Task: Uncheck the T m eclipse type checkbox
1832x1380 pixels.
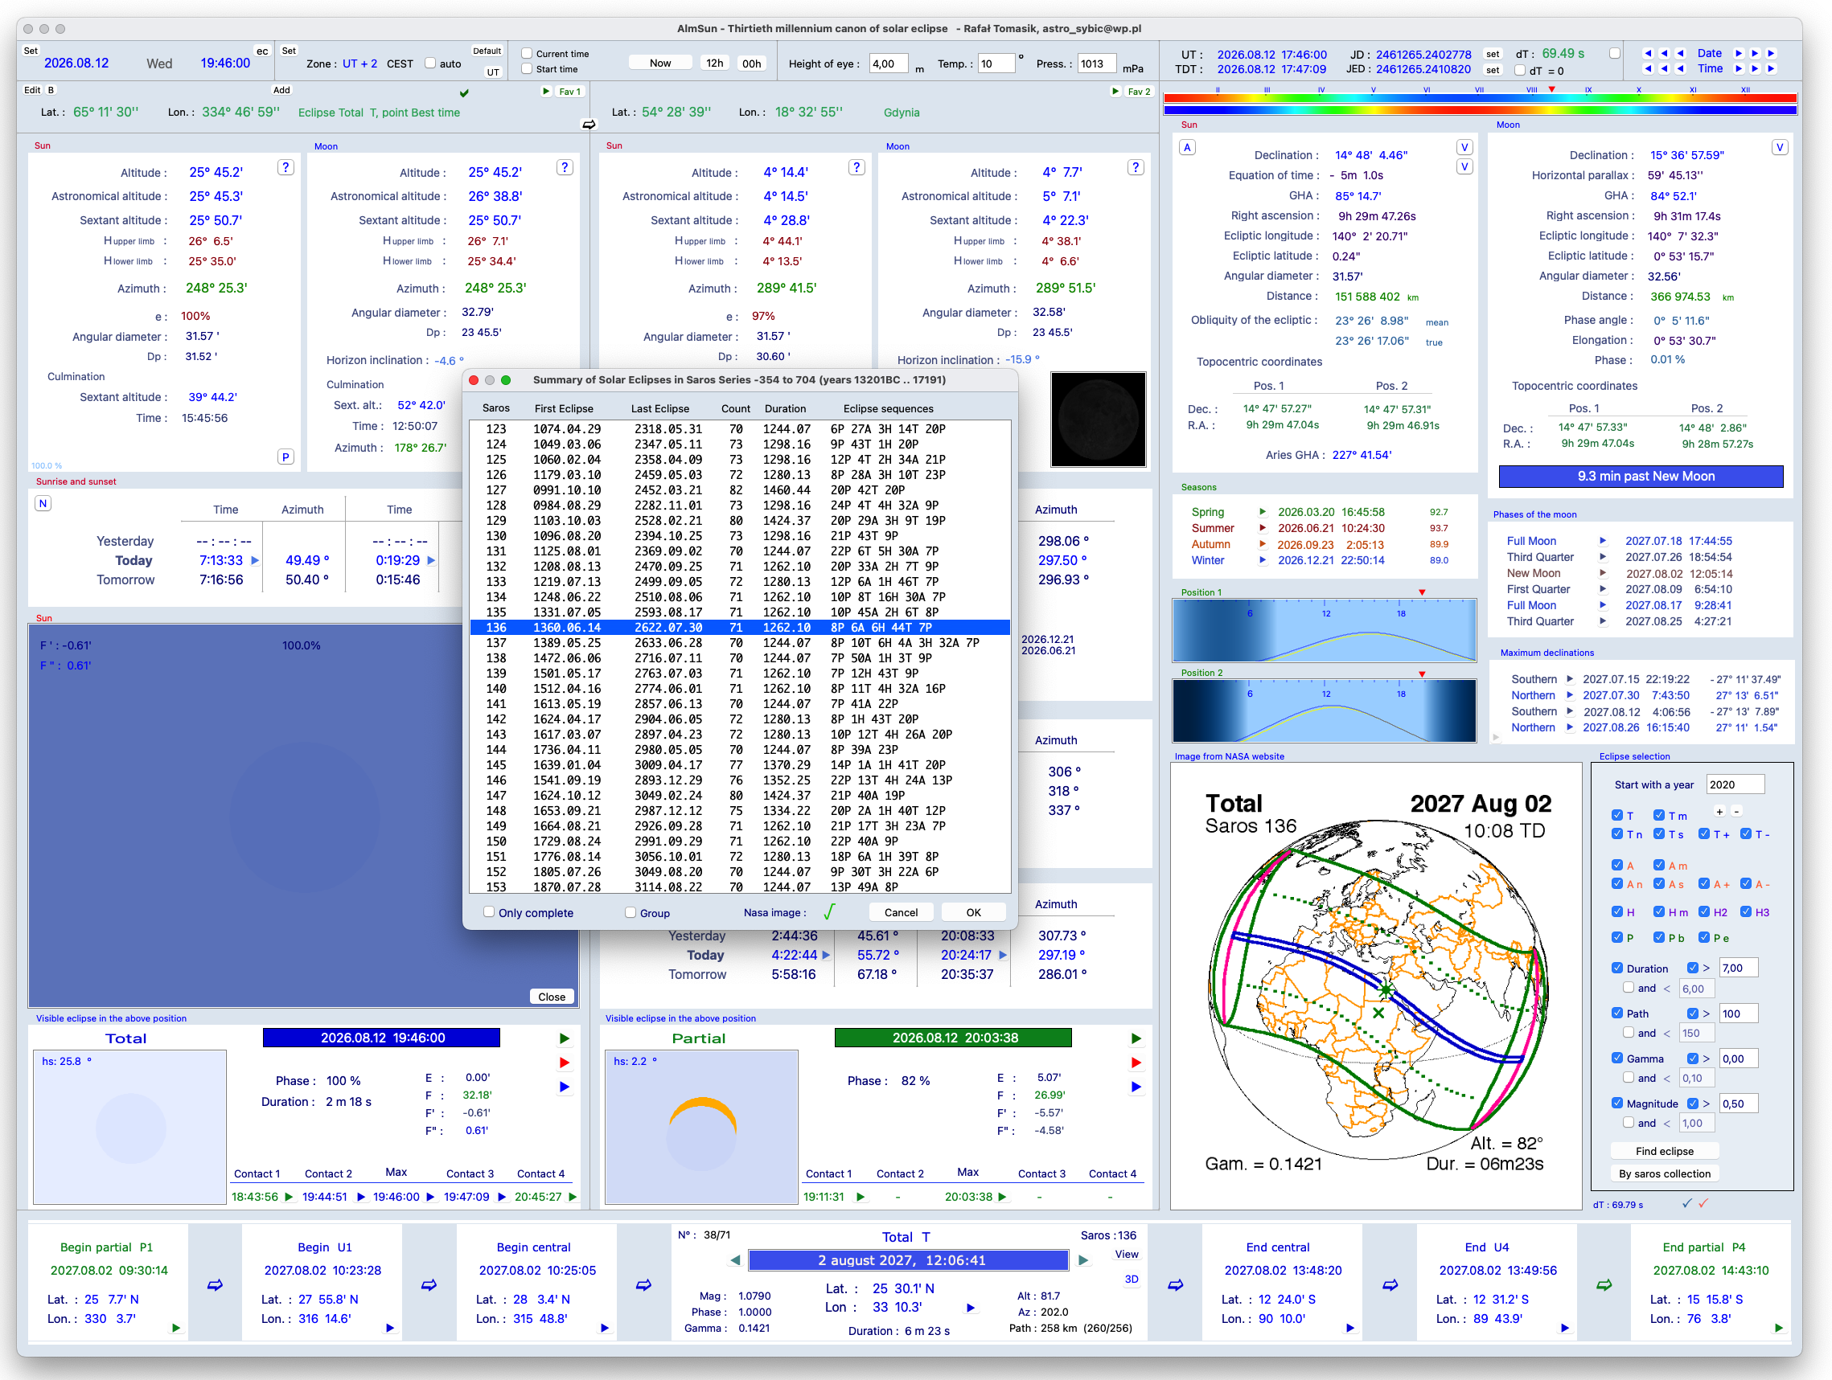Action: [1659, 816]
